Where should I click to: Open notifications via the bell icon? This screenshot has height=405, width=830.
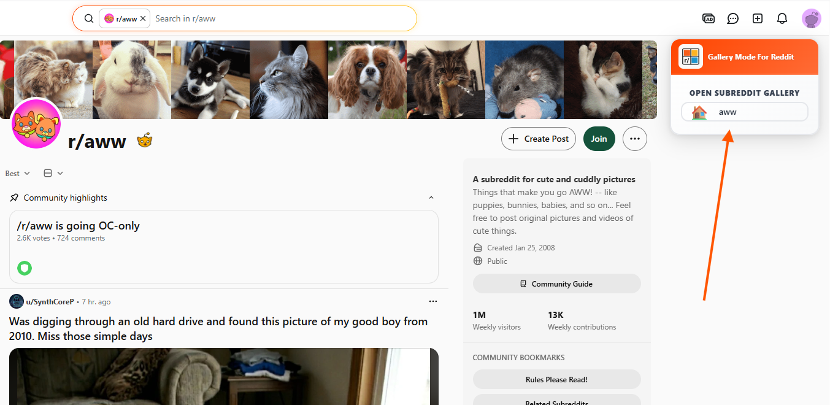pos(782,18)
